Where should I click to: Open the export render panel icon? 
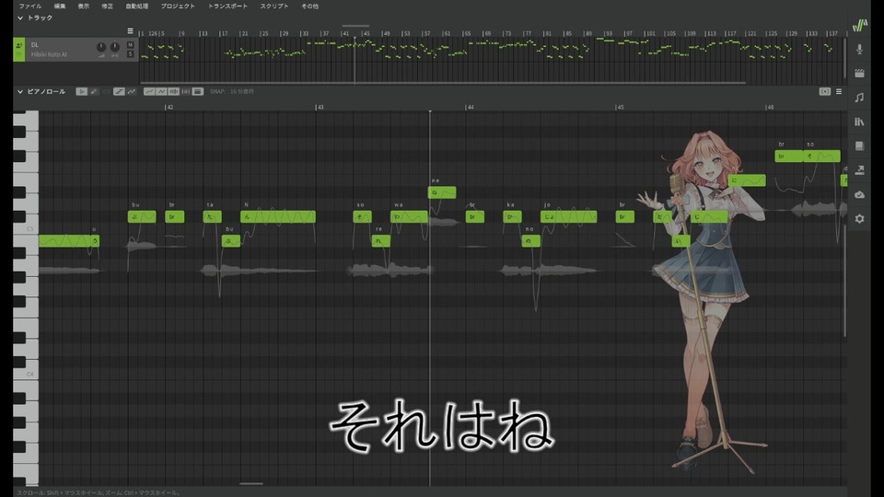pyautogui.click(x=860, y=169)
